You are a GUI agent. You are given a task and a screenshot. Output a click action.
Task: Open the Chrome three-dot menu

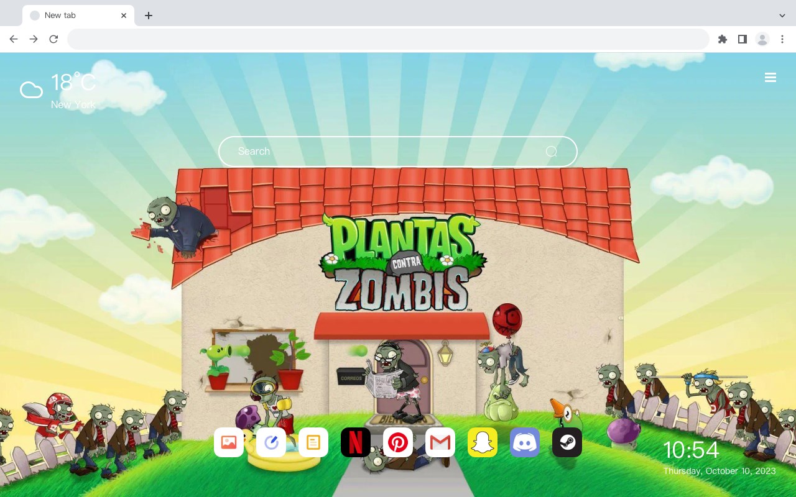click(x=782, y=39)
